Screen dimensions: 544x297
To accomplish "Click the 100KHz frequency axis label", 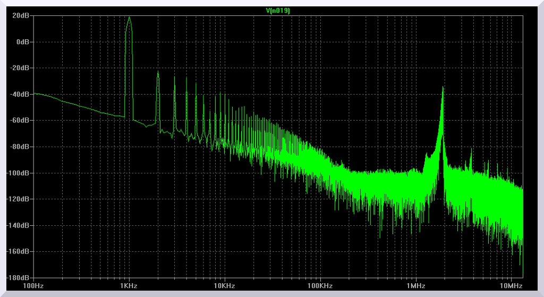I will [x=320, y=286].
